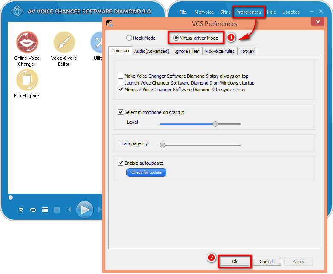Click the player seek position knob
Image resolution: width=333 pixels, height=274 pixels.
pos(11,198)
